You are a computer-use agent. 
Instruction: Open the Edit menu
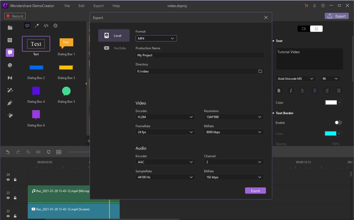point(82,6)
